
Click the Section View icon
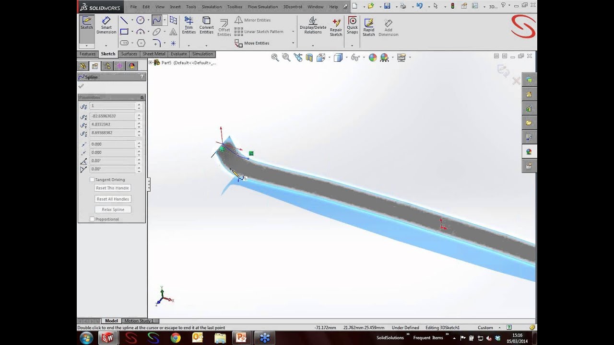coord(309,57)
